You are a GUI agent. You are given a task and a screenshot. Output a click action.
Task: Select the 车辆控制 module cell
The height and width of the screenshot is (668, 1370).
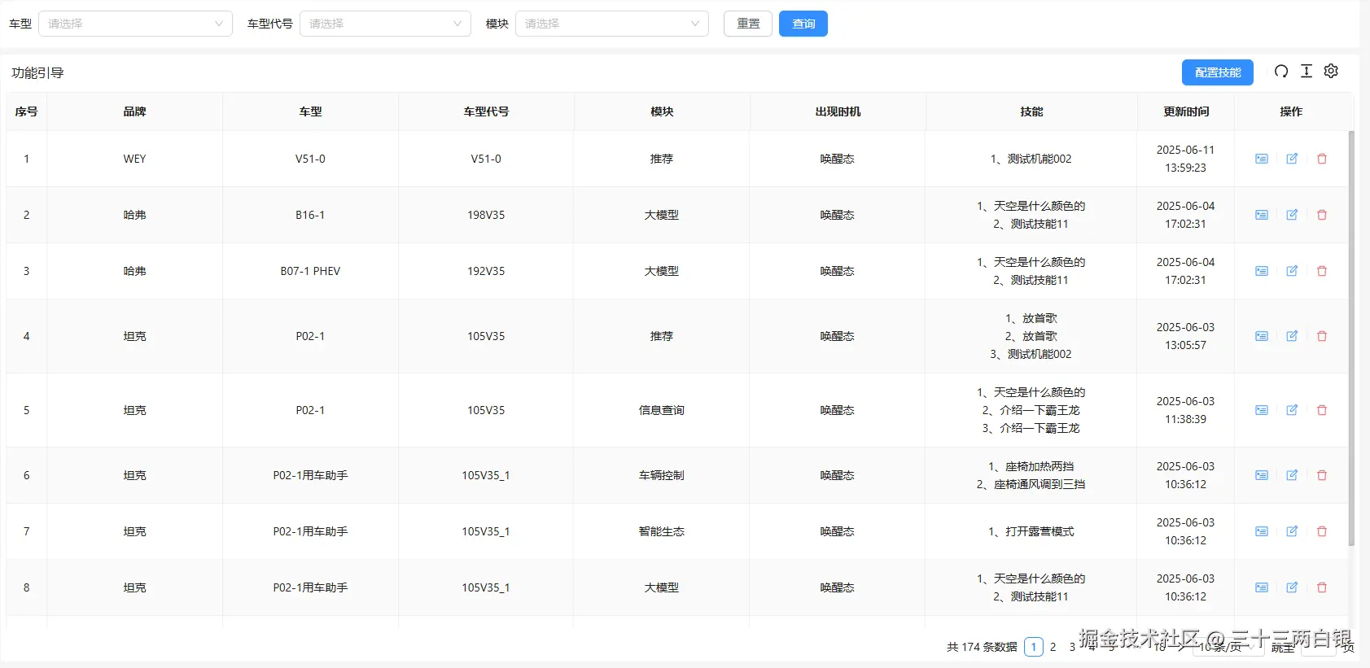point(662,475)
